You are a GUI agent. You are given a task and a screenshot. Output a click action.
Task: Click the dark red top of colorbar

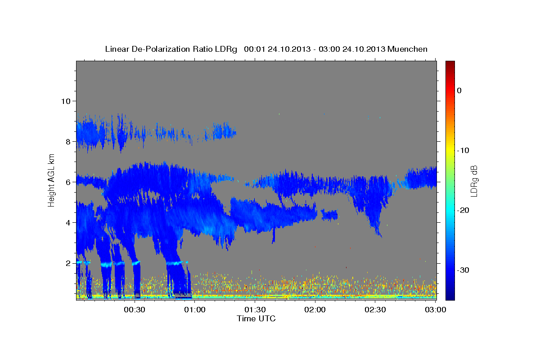point(450,64)
